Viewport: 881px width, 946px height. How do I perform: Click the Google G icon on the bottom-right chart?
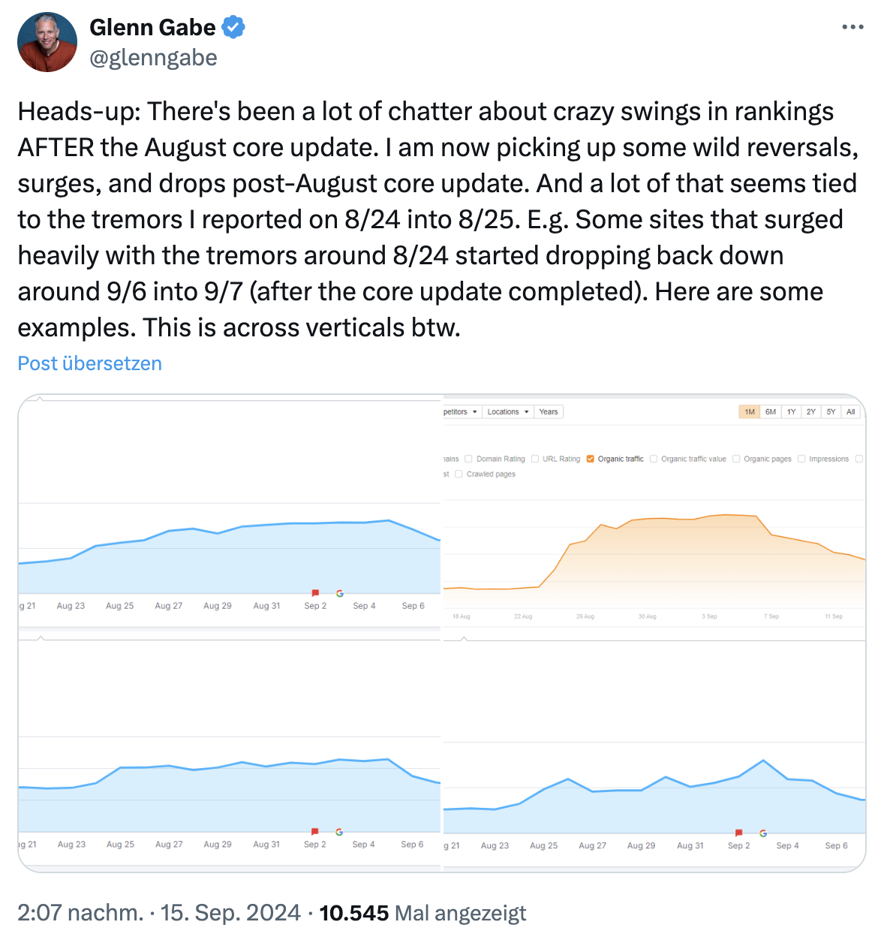click(763, 833)
